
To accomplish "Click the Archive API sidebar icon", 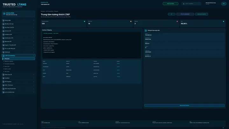I will (x=3, y=31).
